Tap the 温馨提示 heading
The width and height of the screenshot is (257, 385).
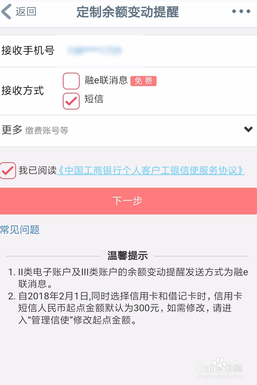[x=127, y=256]
